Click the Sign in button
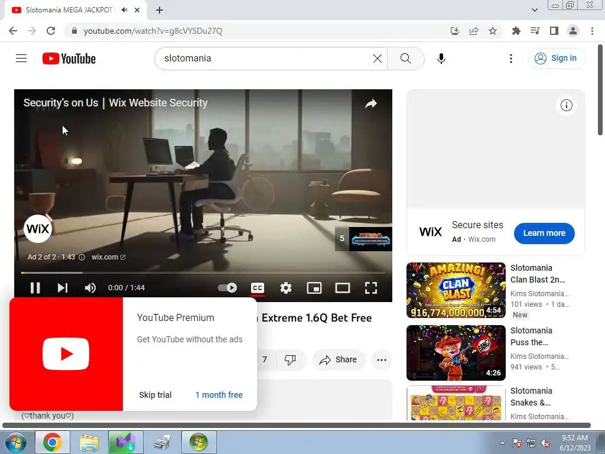The image size is (605, 454). [x=556, y=59]
